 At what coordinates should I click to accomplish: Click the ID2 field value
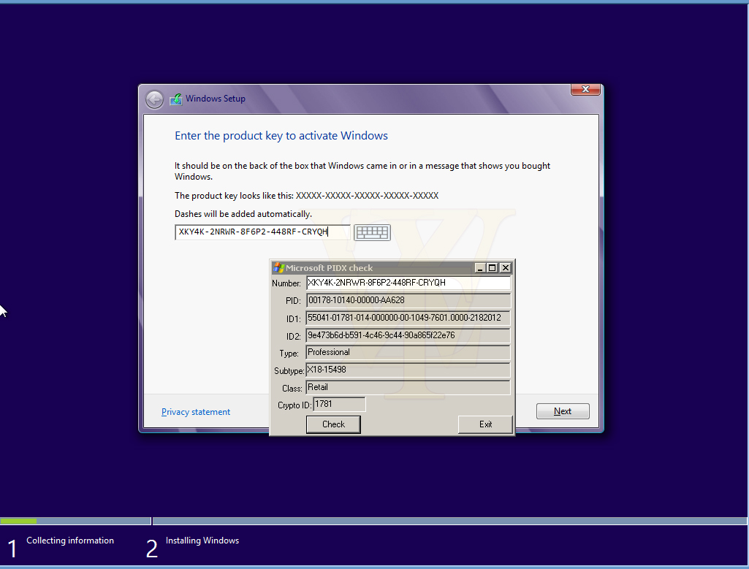tap(408, 335)
